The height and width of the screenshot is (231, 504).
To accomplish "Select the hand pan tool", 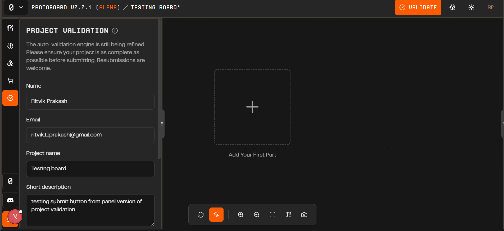I will click(201, 215).
